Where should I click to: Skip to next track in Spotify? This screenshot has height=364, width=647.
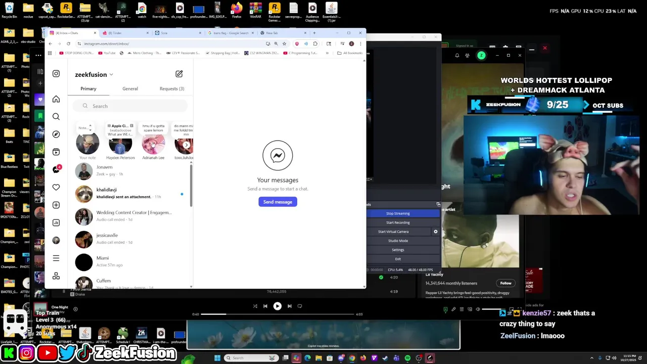289,306
